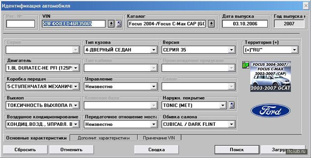Open the Примечание VIN tab
311x158 pixels.
159,138
